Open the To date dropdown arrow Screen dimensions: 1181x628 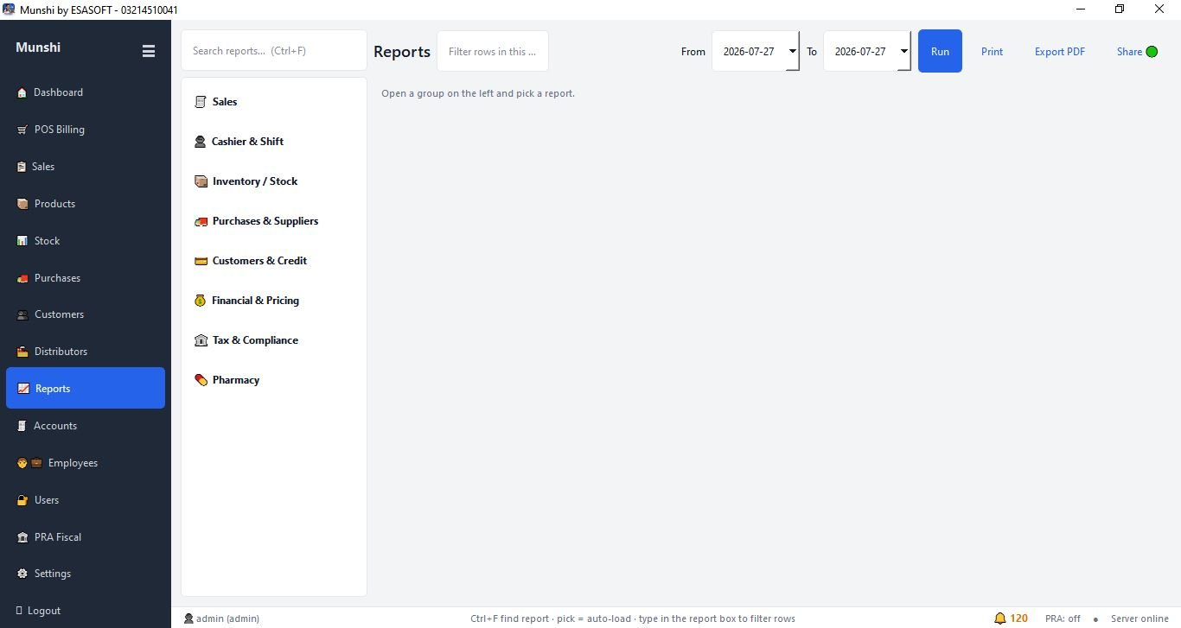click(x=903, y=51)
